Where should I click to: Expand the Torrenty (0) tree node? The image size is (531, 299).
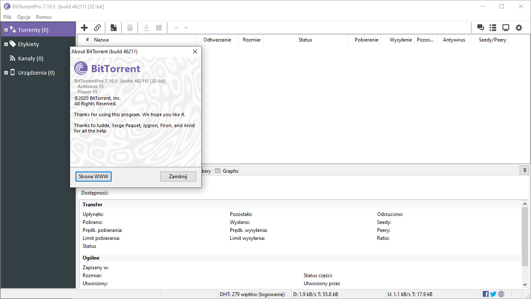tap(6, 30)
